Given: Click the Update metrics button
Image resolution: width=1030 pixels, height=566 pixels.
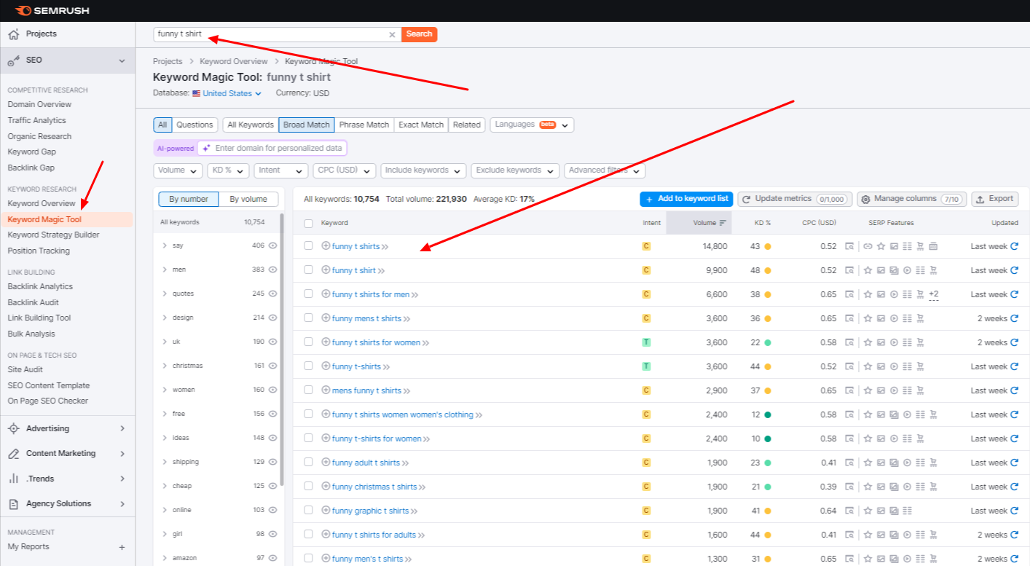Looking at the screenshot, I should (794, 199).
